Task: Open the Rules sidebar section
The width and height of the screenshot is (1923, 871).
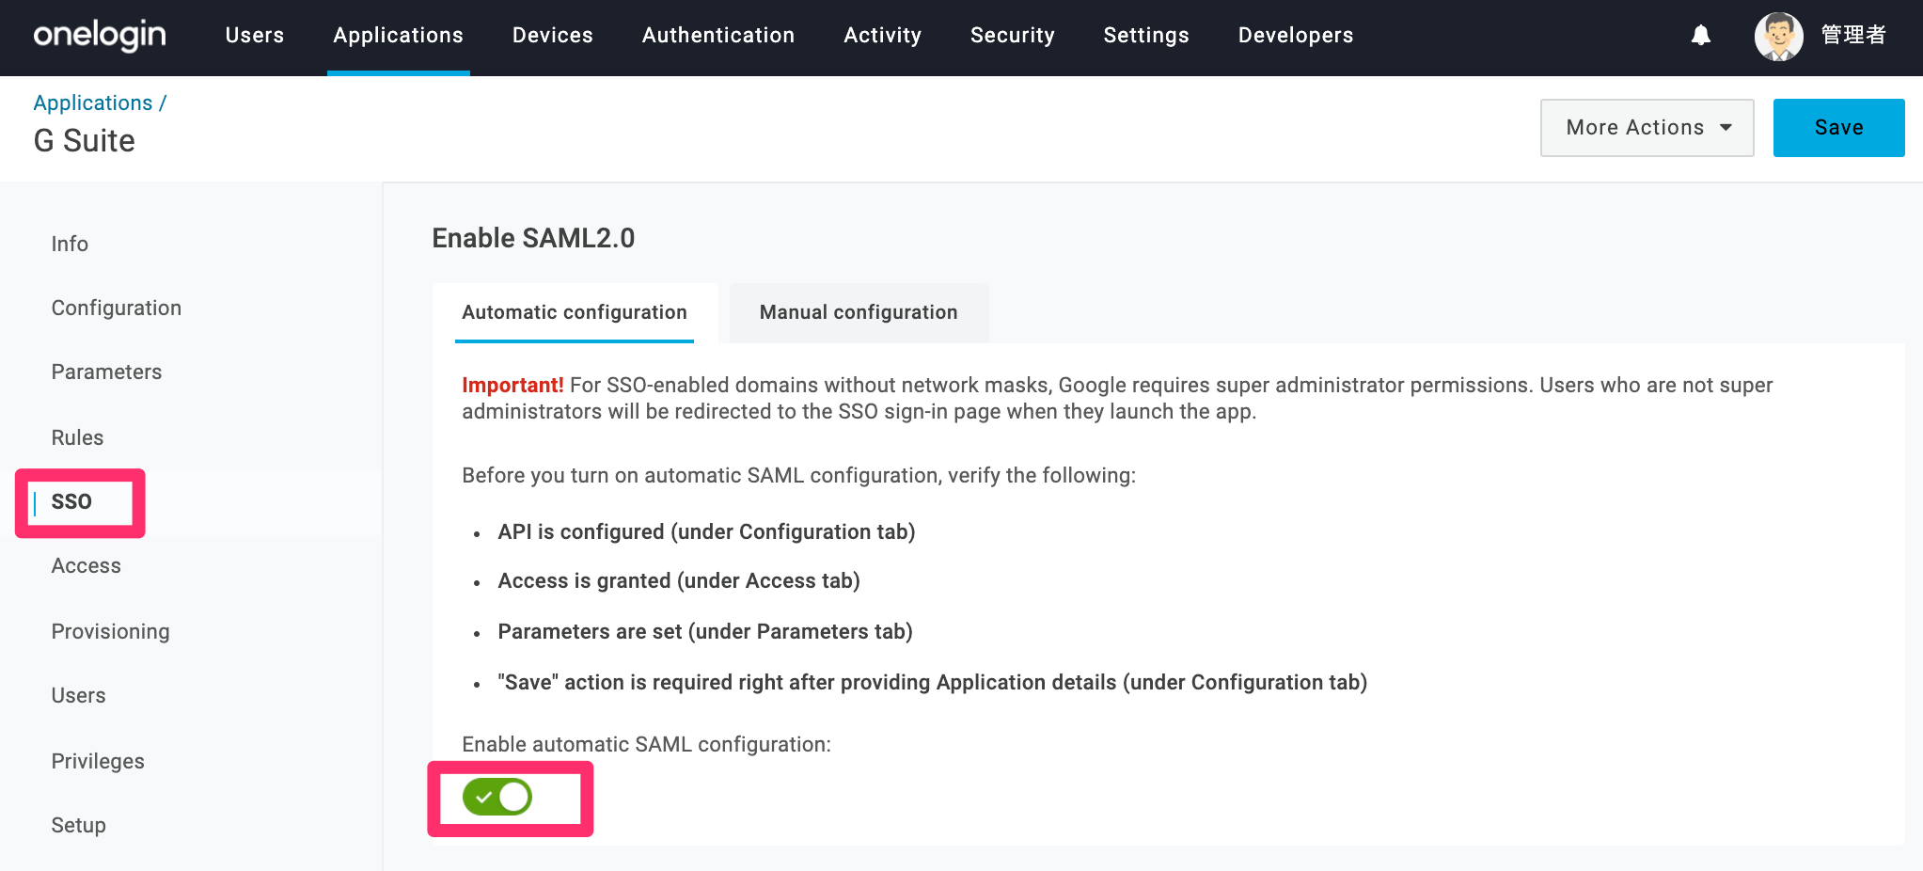Action: (x=77, y=438)
